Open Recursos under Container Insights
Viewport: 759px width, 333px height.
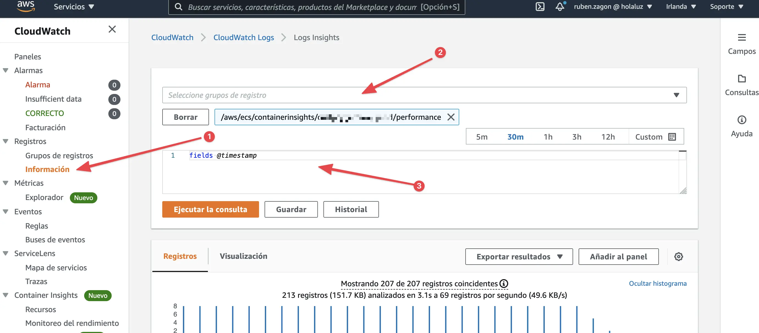point(40,309)
